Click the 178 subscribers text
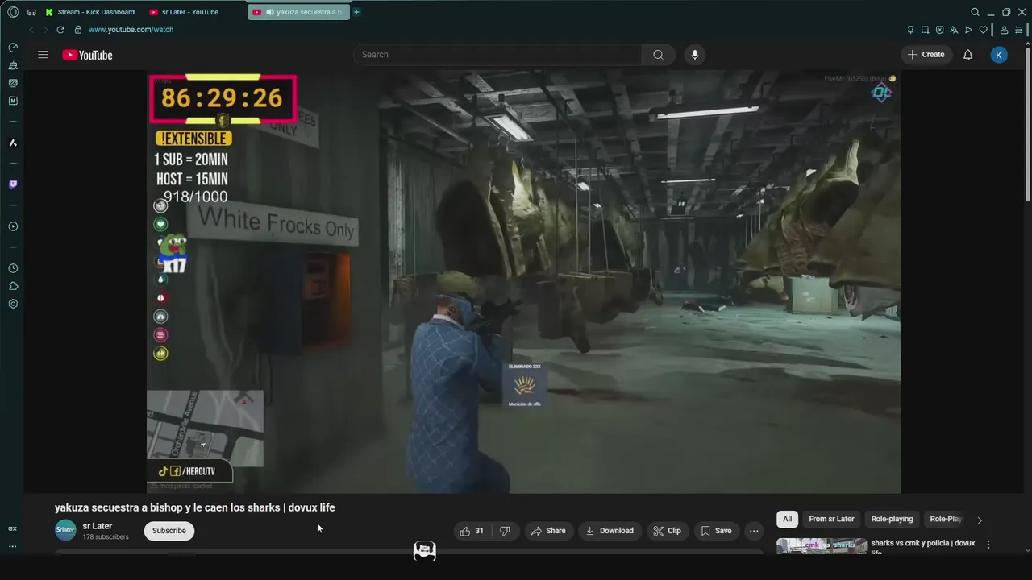 coord(106,537)
